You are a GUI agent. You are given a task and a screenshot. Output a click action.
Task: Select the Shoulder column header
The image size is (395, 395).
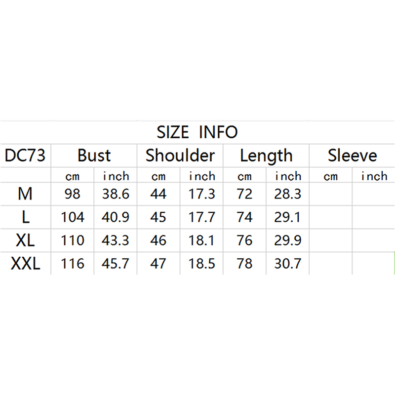180,156
